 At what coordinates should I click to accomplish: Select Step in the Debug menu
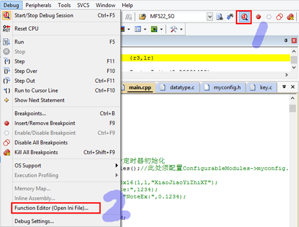click(61, 61)
